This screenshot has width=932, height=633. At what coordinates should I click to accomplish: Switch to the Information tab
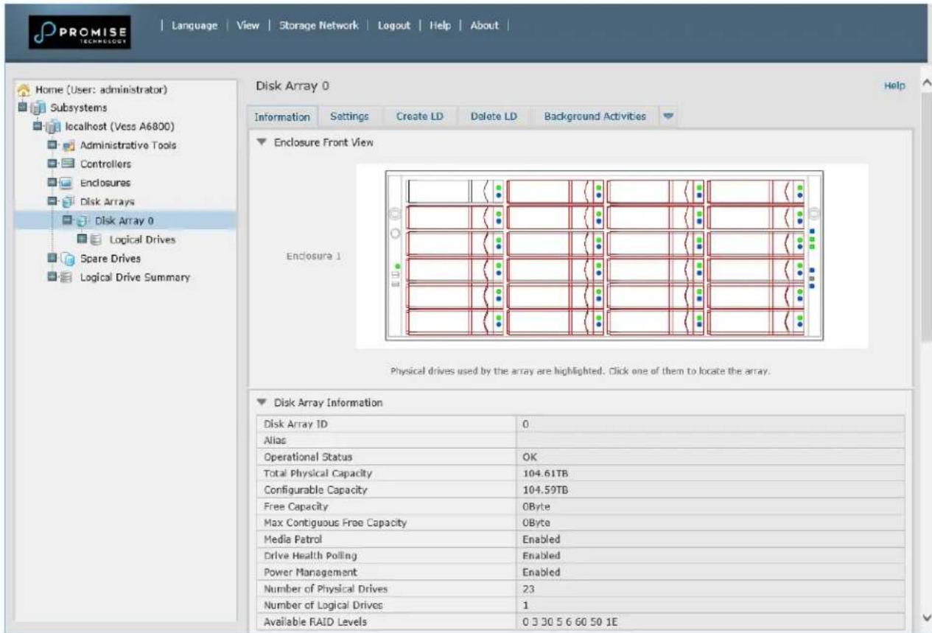[x=283, y=116]
